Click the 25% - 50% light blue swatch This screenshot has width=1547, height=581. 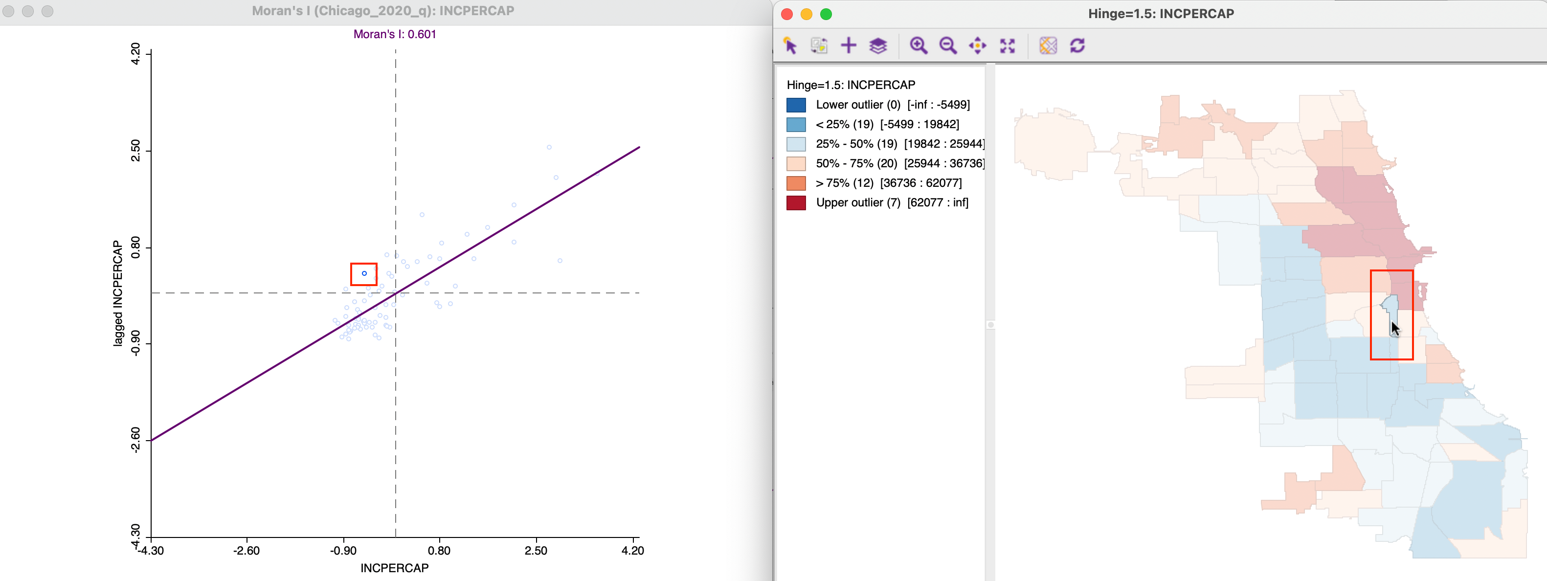tap(796, 144)
